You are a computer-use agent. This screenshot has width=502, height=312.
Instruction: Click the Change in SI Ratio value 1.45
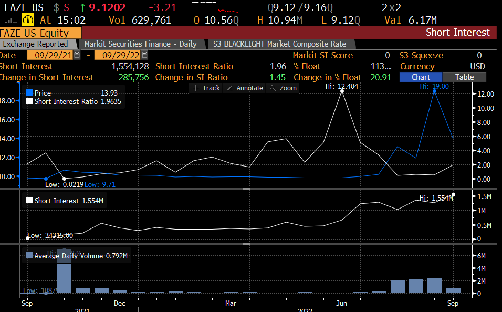277,77
